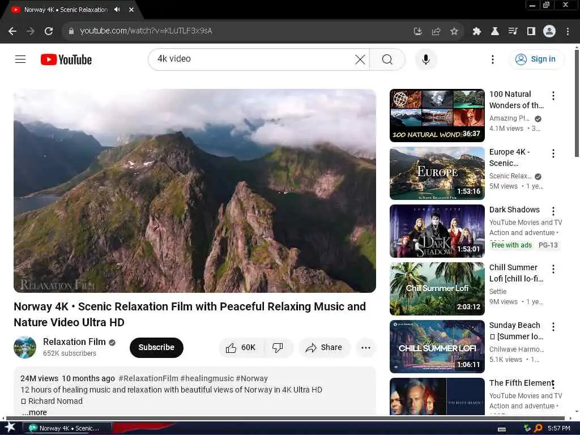The height and width of the screenshot is (435, 580).
Task: Open options for 100 Natural Wonders
Action: (553, 95)
